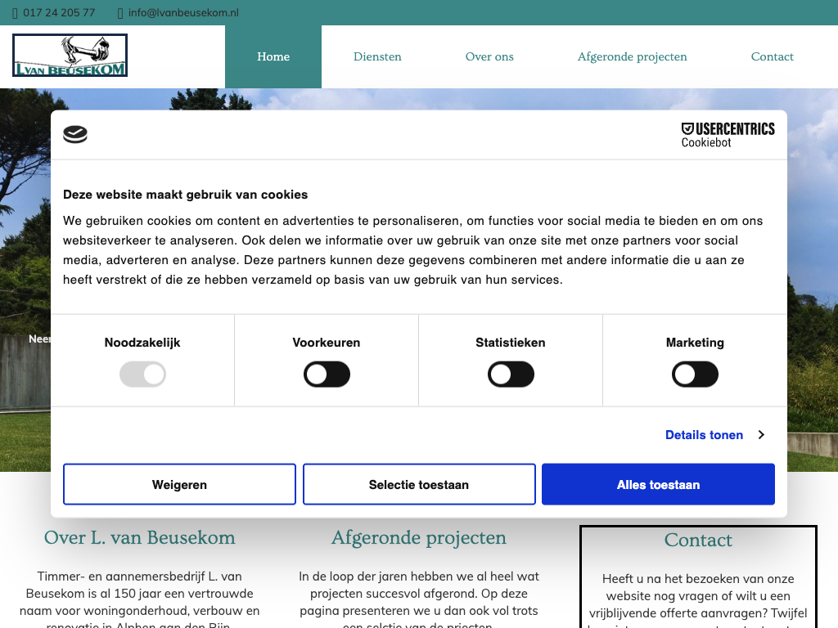This screenshot has width=838, height=628.
Task: Click the envelope icon beside email address
Action: 120,13
